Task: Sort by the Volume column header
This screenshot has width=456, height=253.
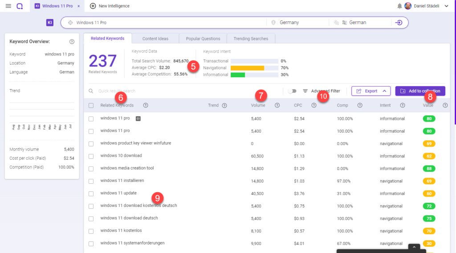Action: pos(258,106)
